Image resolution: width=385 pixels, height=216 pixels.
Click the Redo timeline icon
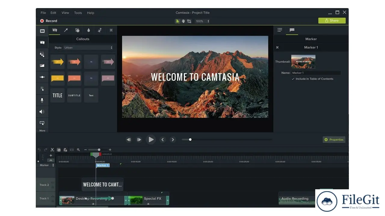(45, 150)
